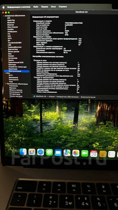118x210 pixels.
Task: Open the Окно menu
Action: pyautogui.click(x=53, y=7)
